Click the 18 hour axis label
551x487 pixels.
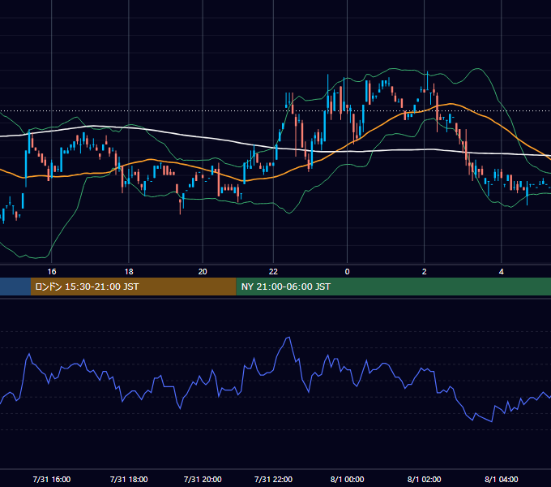click(129, 272)
